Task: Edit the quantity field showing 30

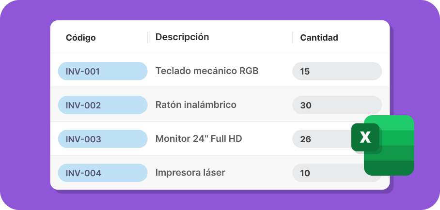Action: click(337, 105)
